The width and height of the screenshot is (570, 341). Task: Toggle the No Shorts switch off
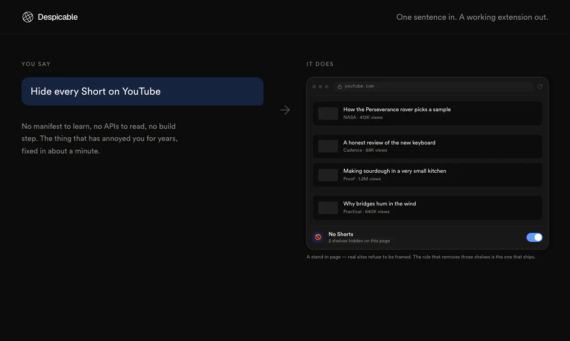535,237
